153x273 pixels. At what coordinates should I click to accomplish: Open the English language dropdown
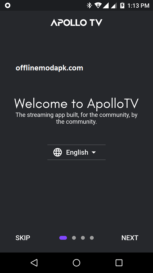click(76, 152)
